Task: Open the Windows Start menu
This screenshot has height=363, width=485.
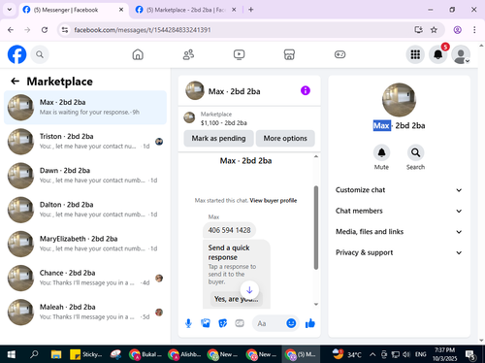Action: pos(11,354)
